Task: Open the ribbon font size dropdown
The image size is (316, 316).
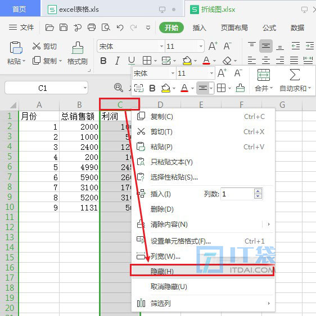Action: coord(201,47)
